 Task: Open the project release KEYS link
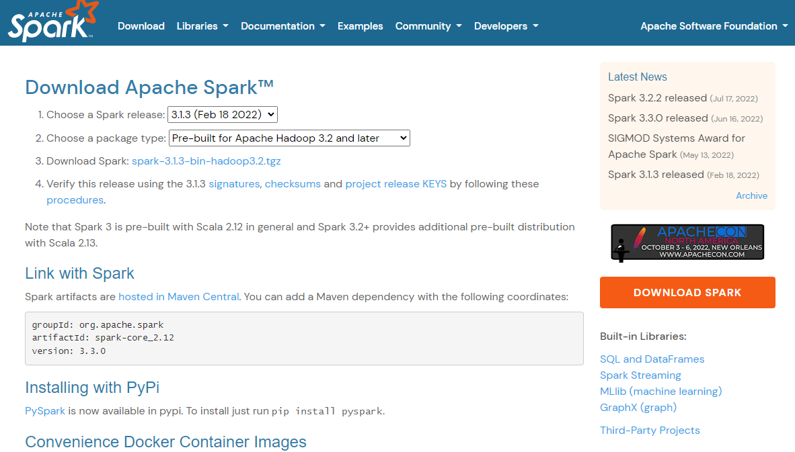pyautogui.click(x=396, y=184)
